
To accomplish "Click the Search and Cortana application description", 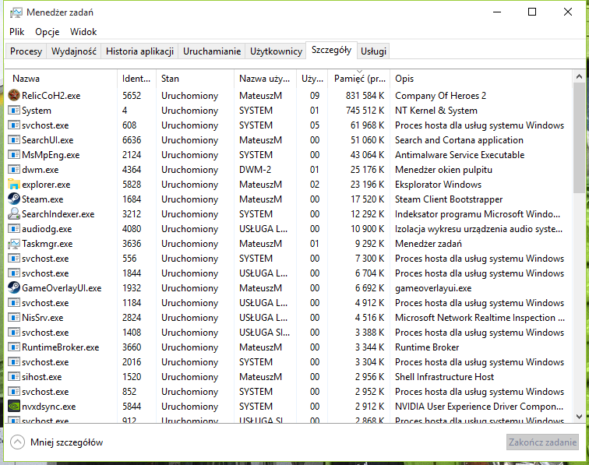I will (459, 140).
